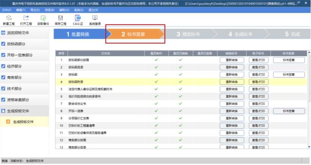
Task: Go to step 3 预览标书
Action: pyautogui.click(x=188, y=34)
